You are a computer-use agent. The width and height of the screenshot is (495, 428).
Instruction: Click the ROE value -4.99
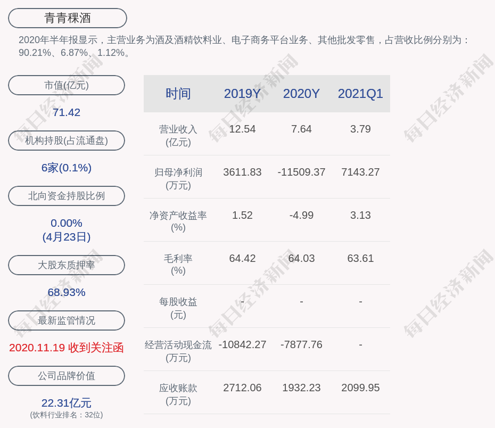[301, 215]
